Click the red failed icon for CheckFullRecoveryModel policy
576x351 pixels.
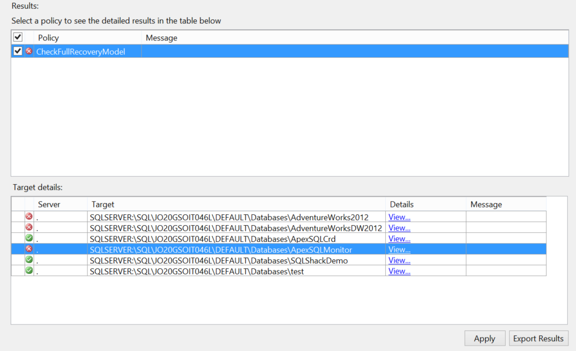(x=29, y=51)
